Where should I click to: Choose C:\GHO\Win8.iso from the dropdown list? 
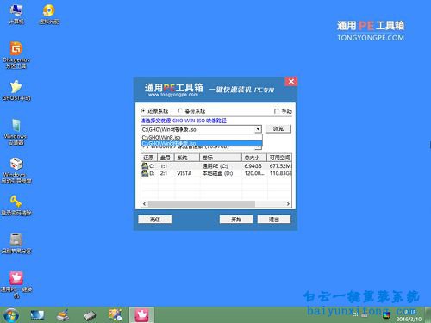pyautogui.click(x=202, y=137)
